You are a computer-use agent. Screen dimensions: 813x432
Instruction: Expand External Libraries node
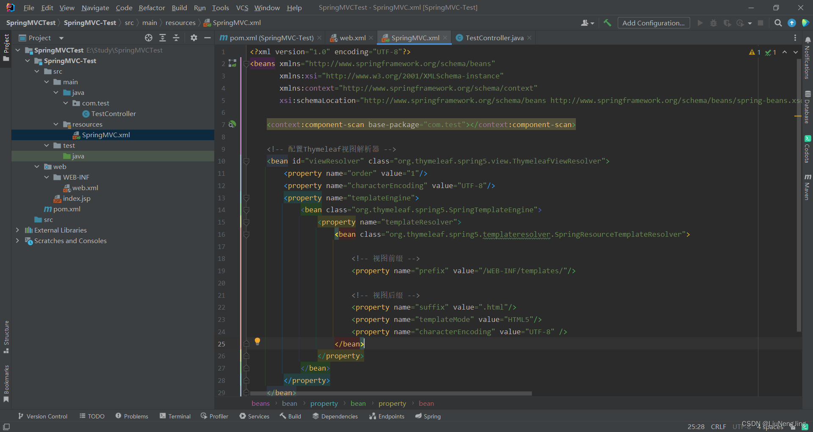click(17, 230)
